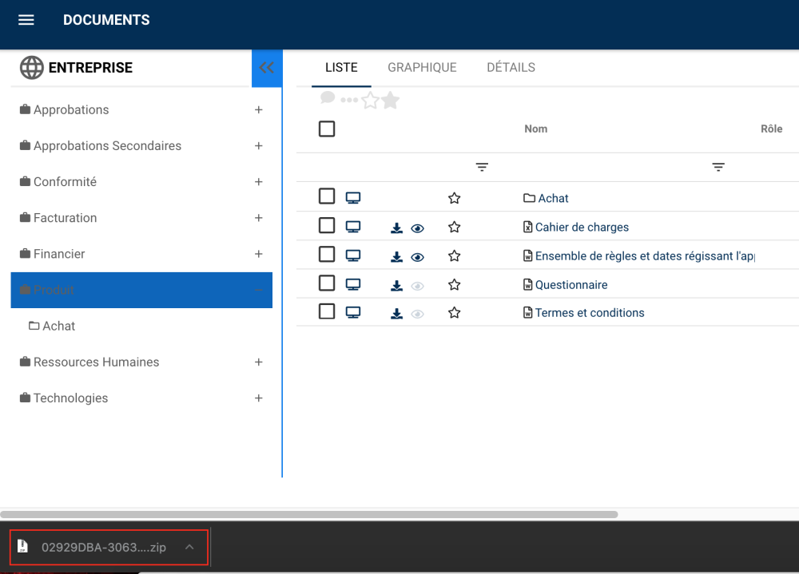This screenshot has height=574, width=799.
Task: Expand the Ressources Humaines category
Action: point(259,362)
